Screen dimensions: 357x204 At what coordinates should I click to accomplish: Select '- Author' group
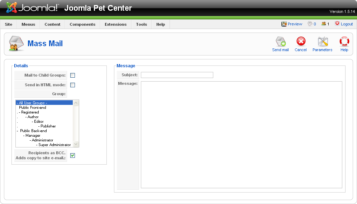pos(44,117)
